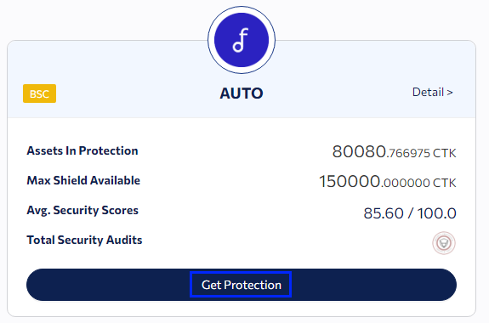Screen dimensions: 489x323
Task: Click the 100.0 maximum score text
Action: (x=436, y=213)
